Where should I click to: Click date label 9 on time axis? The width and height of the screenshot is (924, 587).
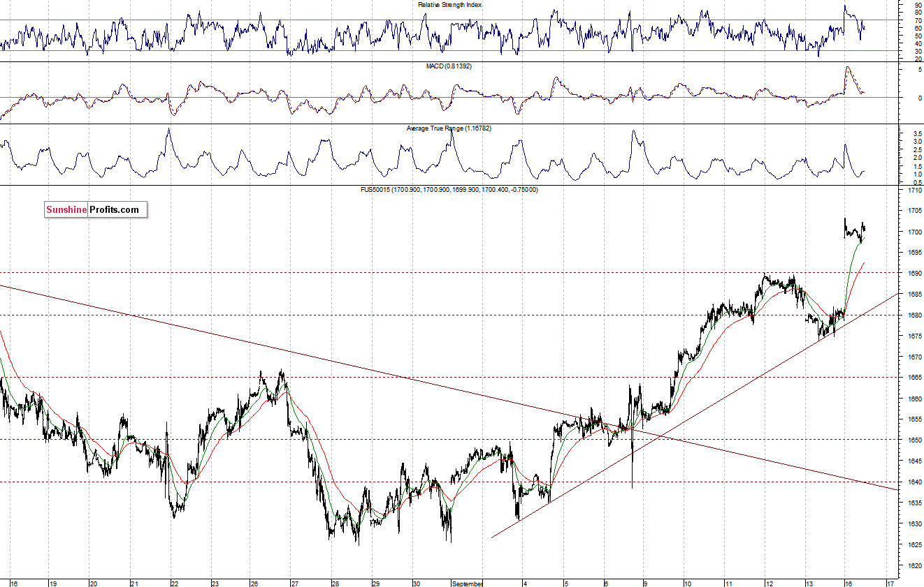pyautogui.click(x=647, y=583)
